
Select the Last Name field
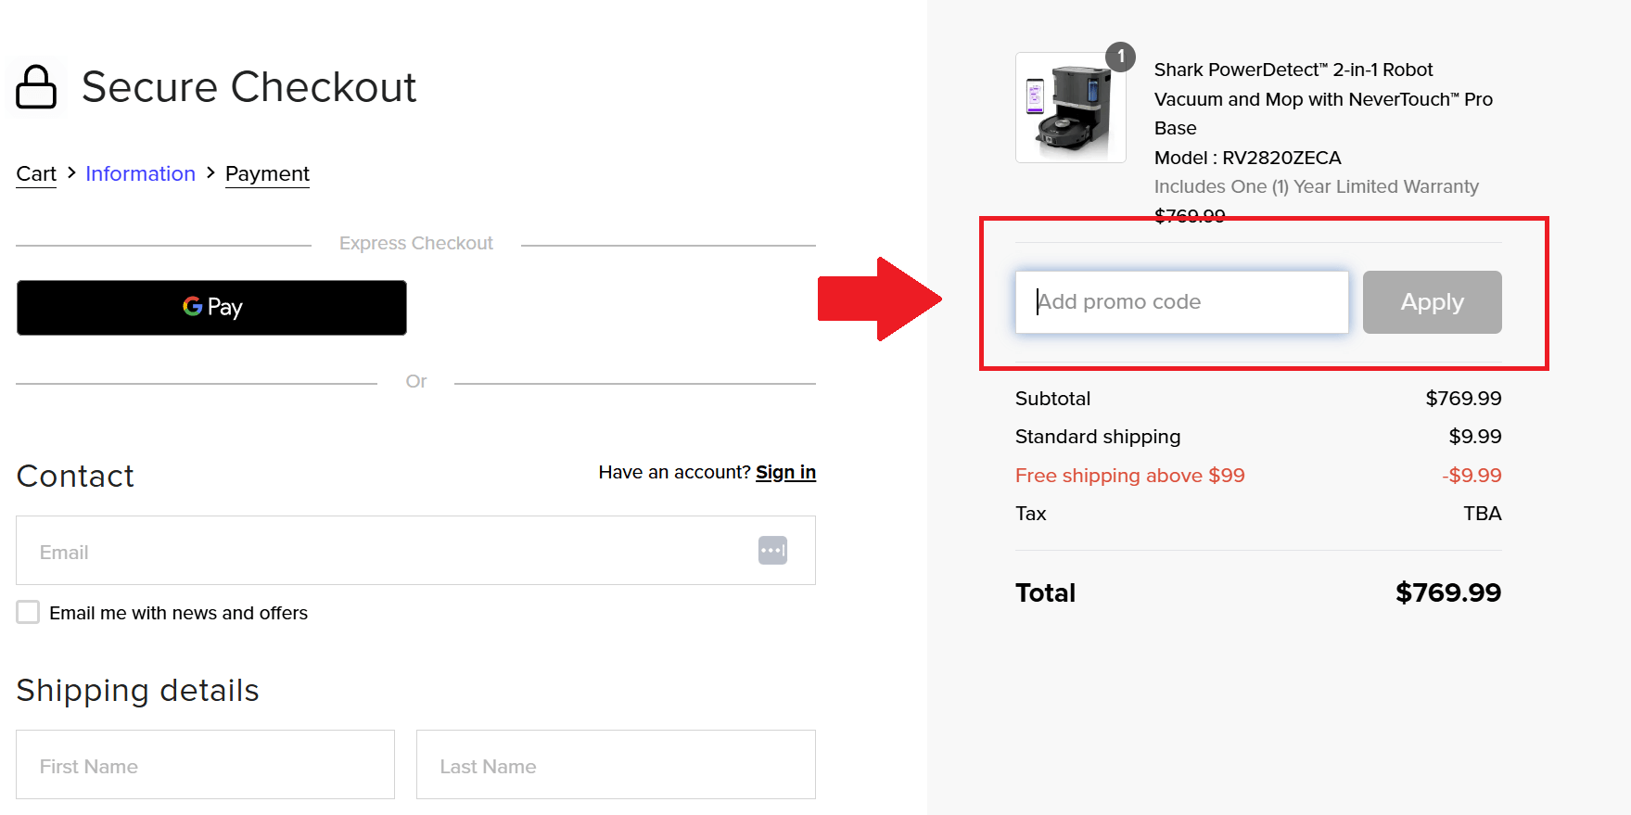pyautogui.click(x=616, y=765)
